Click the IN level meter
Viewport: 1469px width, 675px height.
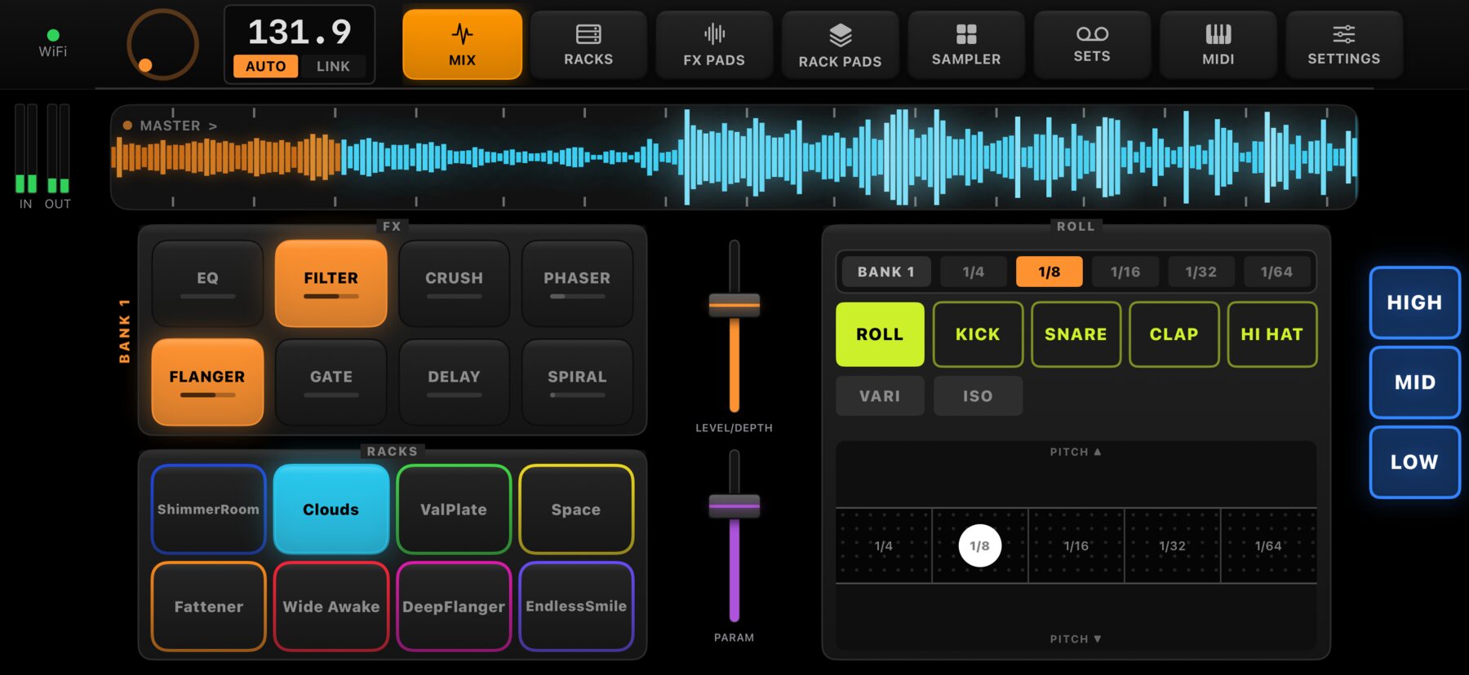tap(26, 148)
